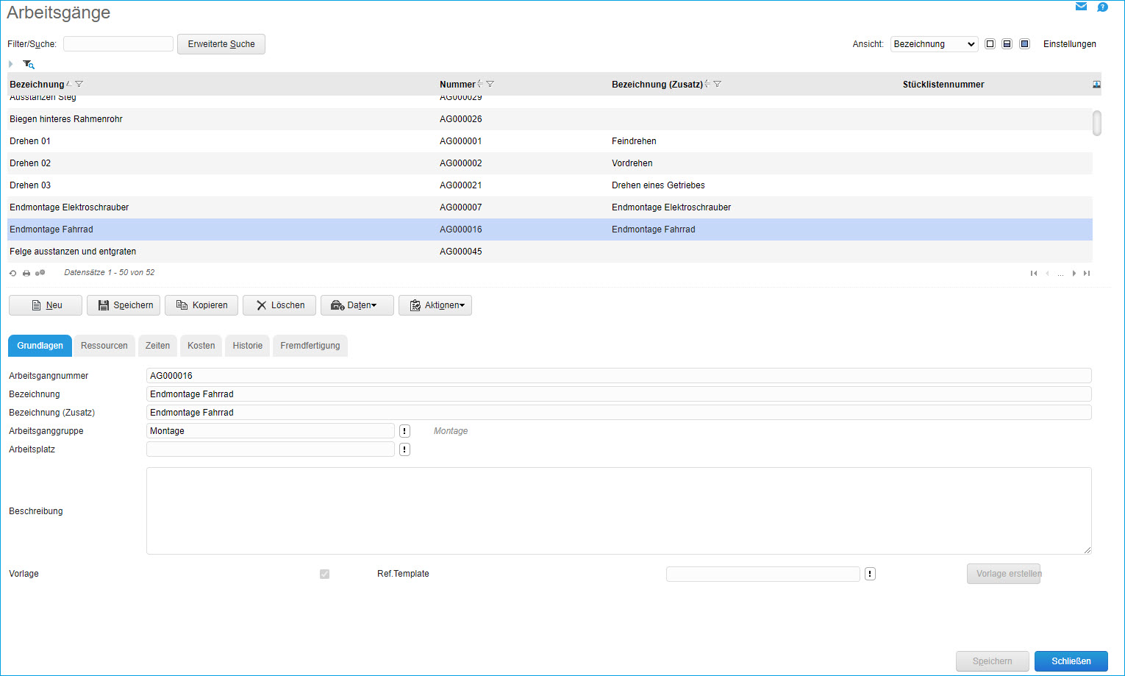Click the export icon in table header
The image size is (1125, 676).
pyautogui.click(x=1096, y=85)
